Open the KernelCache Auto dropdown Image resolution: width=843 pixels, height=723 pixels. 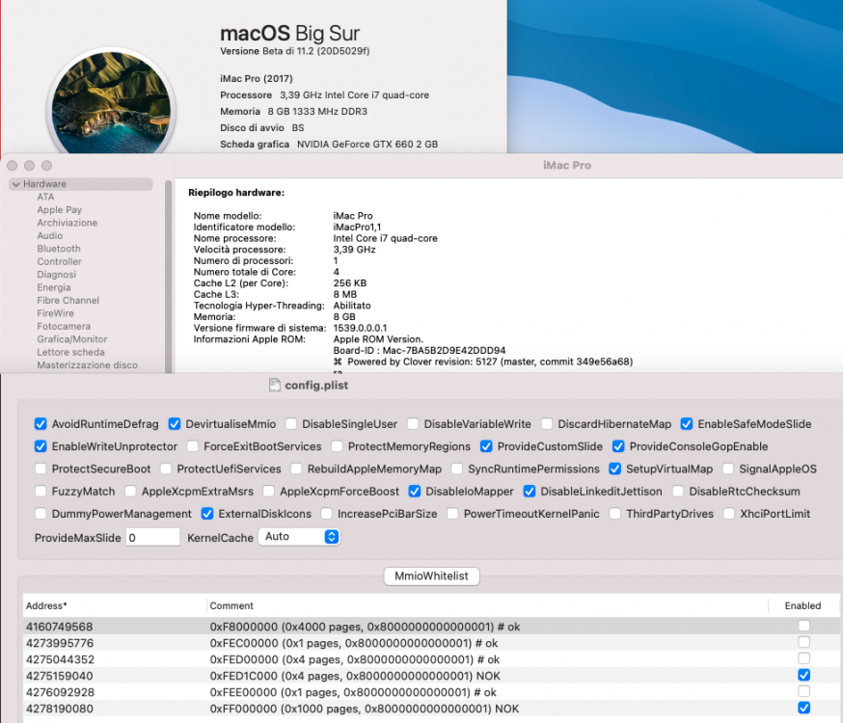pos(299,537)
